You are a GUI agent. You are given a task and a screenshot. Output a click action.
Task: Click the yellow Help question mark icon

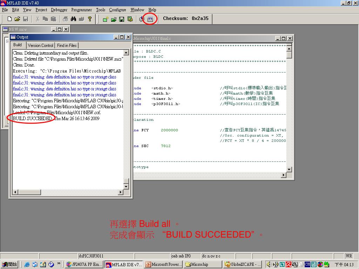pos(90,19)
